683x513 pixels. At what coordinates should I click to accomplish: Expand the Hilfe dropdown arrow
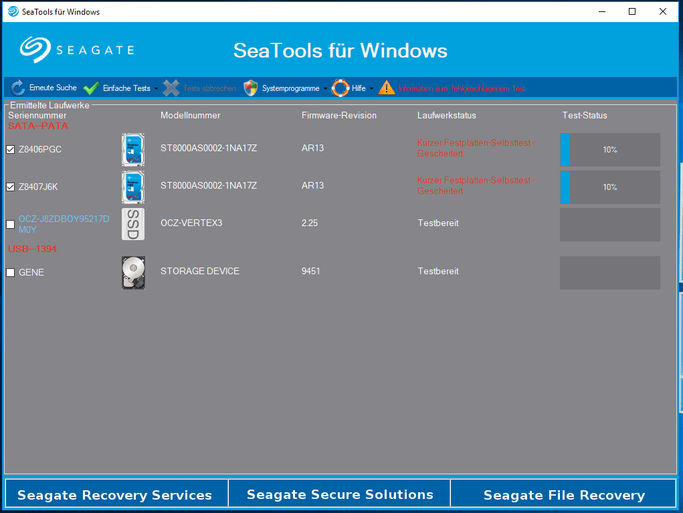coord(371,89)
